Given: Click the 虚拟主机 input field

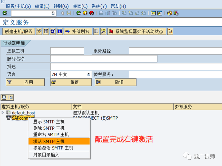Looking at the screenshot, I should pyautogui.click(x=67, y=51).
